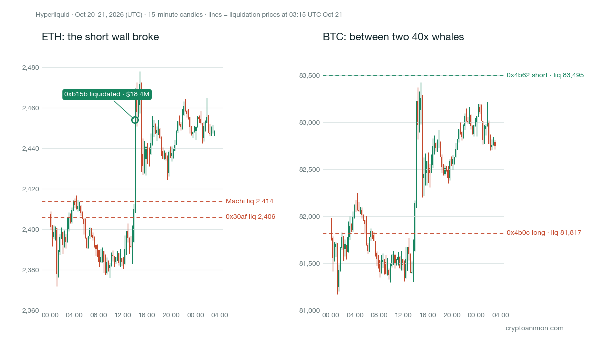
Task: Click the 0xb15b liquidated $18.4M callout
Action: pyautogui.click(x=107, y=94)
